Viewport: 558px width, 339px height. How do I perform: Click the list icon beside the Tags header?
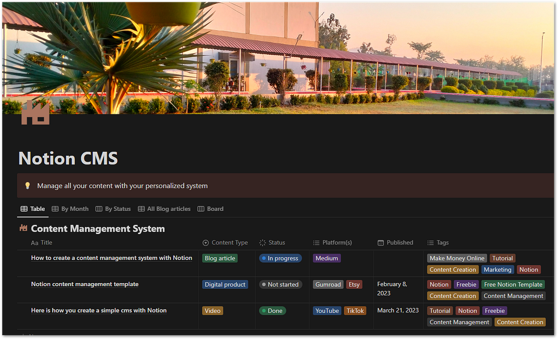pos(431,242)
